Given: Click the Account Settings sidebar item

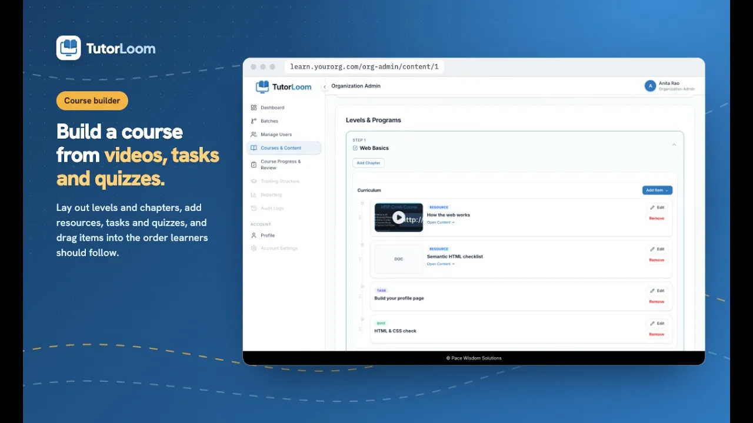Looking at the screenshot, I should point(284,249).
